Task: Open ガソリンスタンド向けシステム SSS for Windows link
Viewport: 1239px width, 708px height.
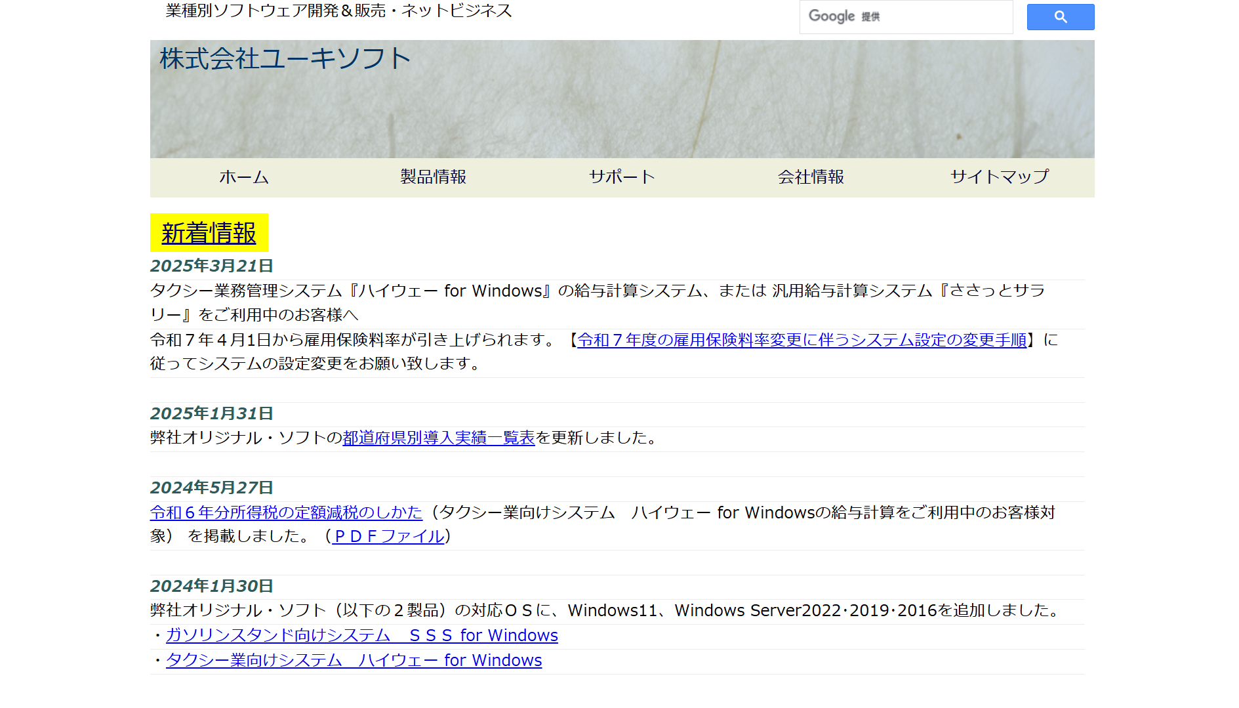Action: tap(362, 635)
